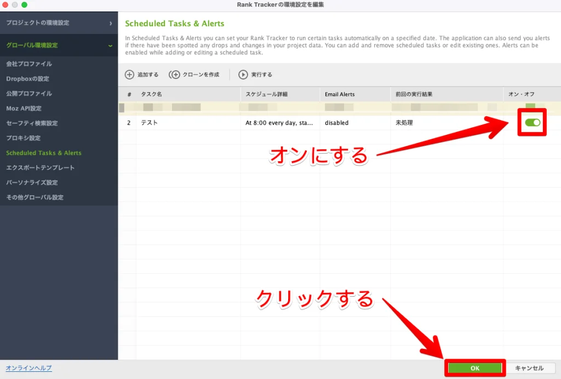Select Scheduled Tasks & Alerts sidebar item
The image size is (561, 379).
[x=44, y=152]
